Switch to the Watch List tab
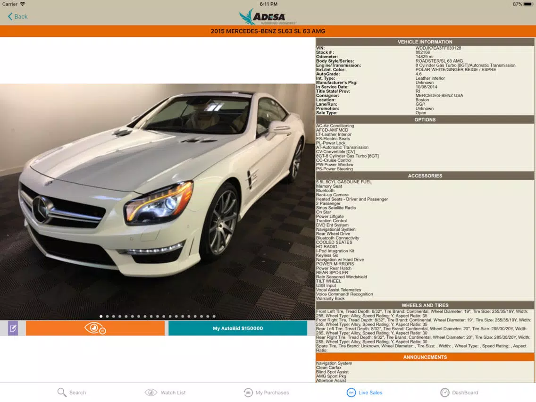Viewport: 536px width, 402px height. (x=166, y=393)
